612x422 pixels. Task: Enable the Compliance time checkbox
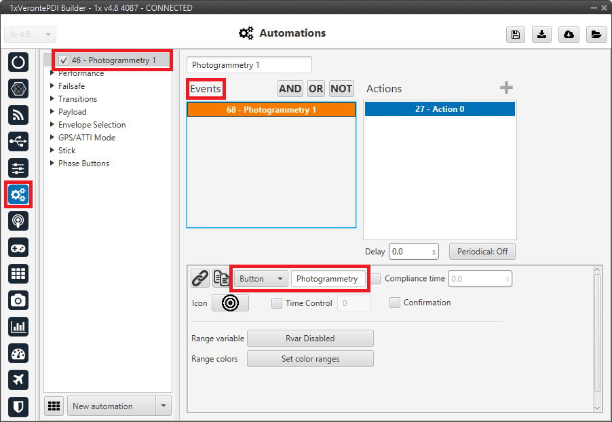[x=376, y=278]
